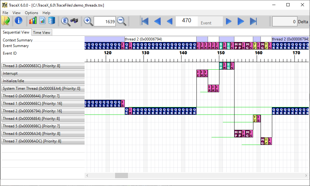Open the execution profile report icon
Screen dimensions: 310x186
coord(42,20)
